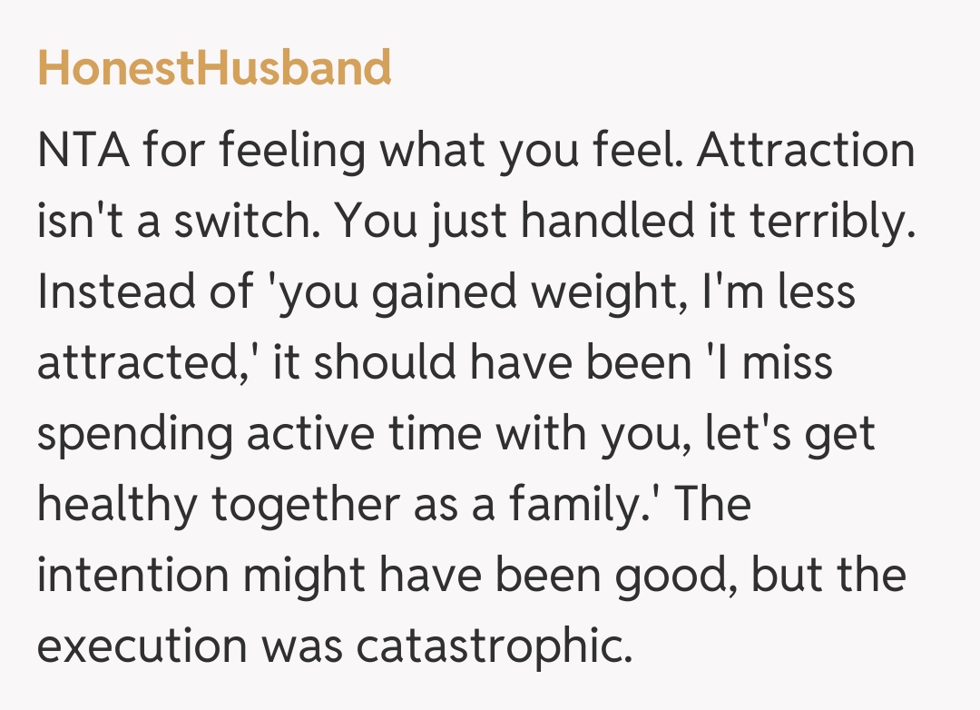Image resolution: width=980 pixels, height=710 pixels.
Task: Click the word 'miss' in the comment
Action: (x=787, y=363)
